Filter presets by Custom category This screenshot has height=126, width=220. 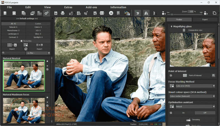click(38, 24)
